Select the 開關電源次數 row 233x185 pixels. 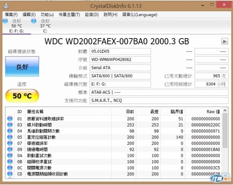114,168
